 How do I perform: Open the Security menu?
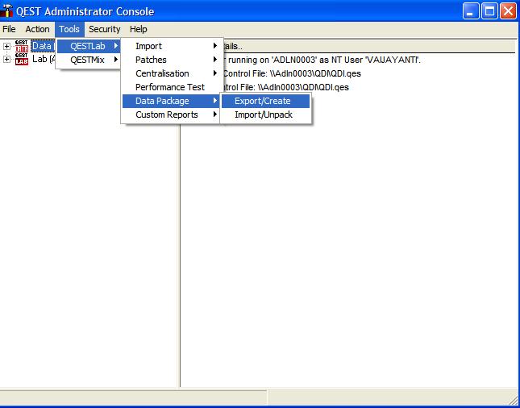[x=104, y=29]
